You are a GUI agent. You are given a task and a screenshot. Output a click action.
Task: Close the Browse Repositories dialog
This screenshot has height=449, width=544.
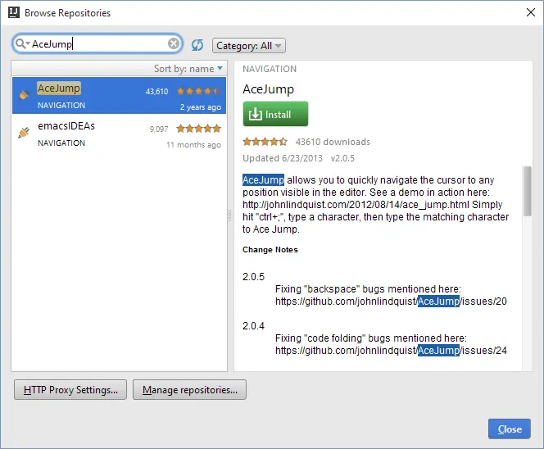[510, 429]
